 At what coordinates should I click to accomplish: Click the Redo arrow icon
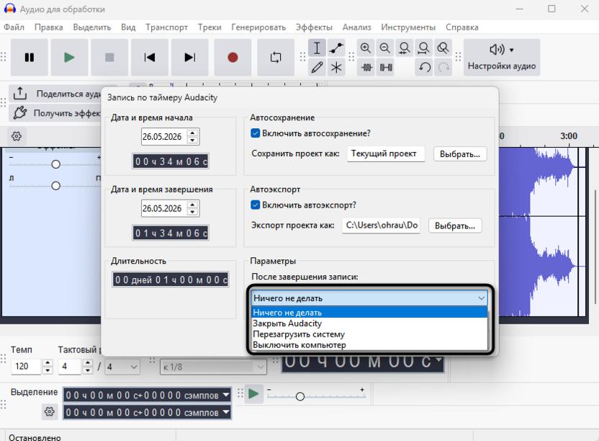443,68
